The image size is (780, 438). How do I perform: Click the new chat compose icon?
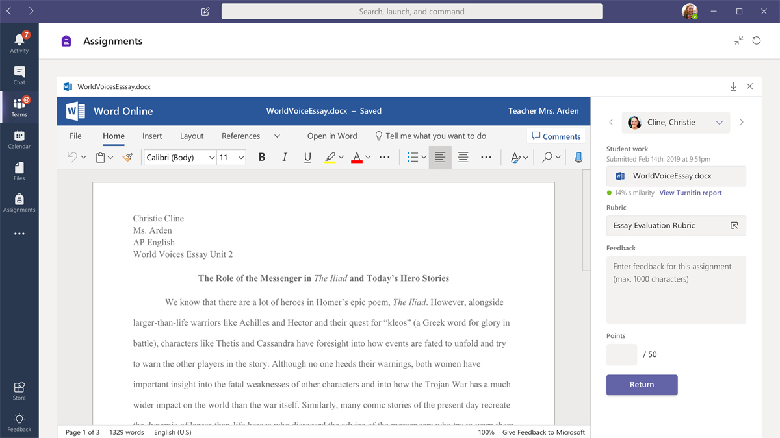[205, 12]
